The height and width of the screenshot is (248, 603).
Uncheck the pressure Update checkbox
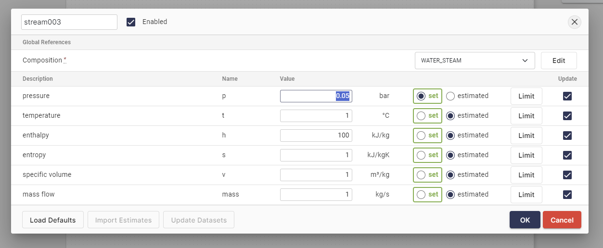pos(567,96)
